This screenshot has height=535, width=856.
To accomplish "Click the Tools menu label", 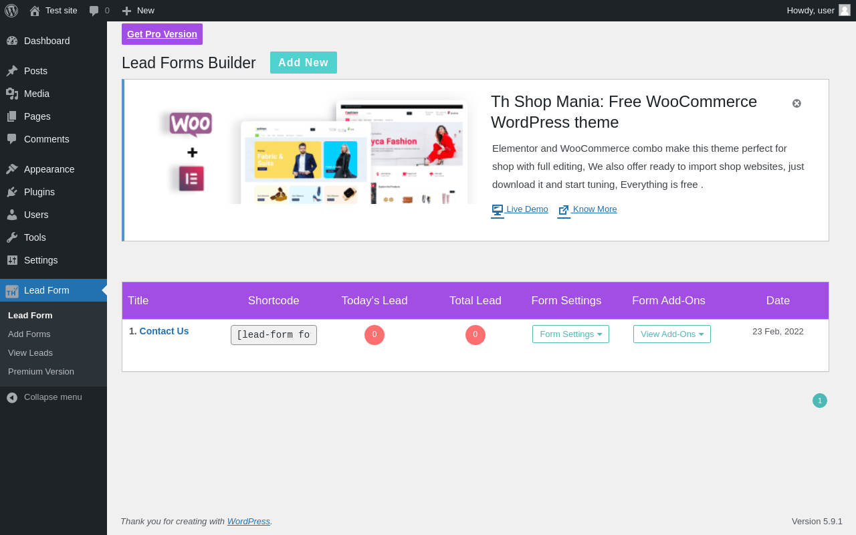I will 35,237.
